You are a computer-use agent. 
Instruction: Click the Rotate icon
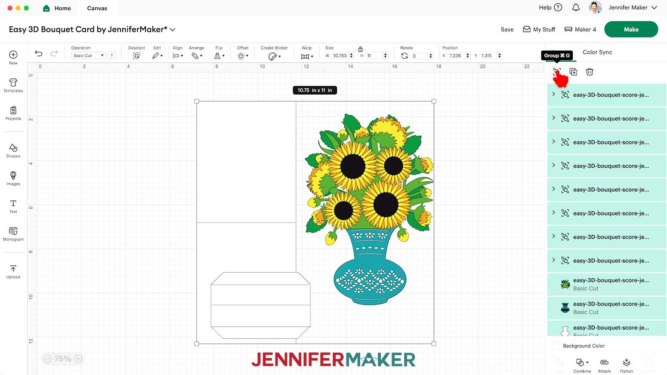405,56
